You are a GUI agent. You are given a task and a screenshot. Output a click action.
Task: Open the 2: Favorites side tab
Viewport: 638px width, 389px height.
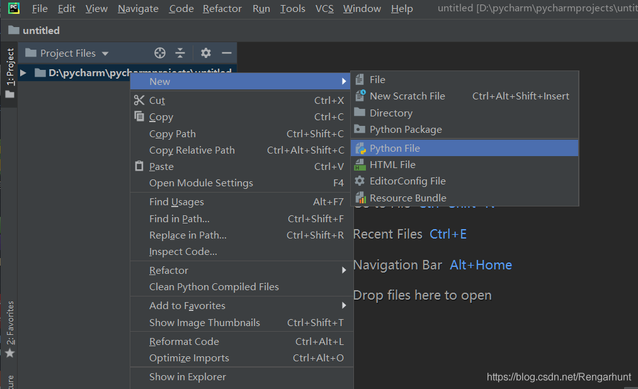click(9, 324)
